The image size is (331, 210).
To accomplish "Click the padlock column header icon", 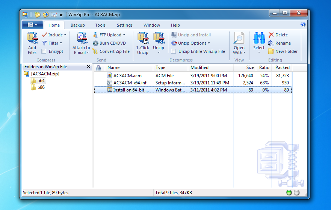I will (x=98, y=67).
